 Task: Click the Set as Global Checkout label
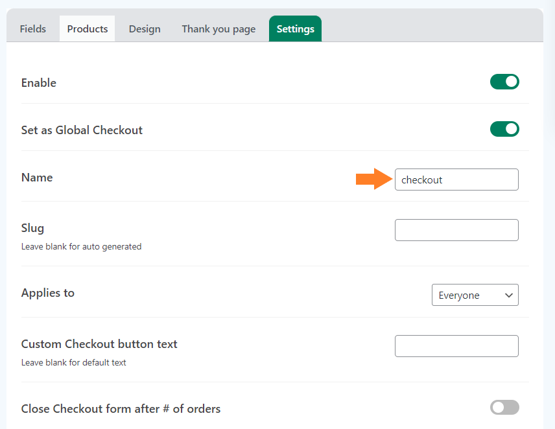(x=82, y=130)
